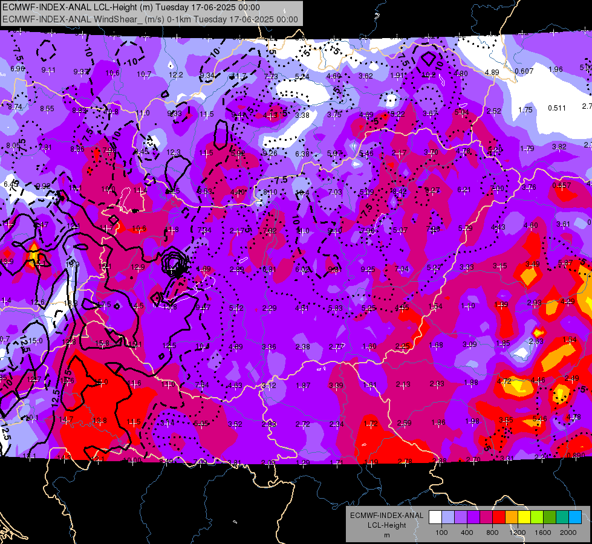Click the grid value 6.38
Viewport: 592px width, 544px height.
[302, 154]
